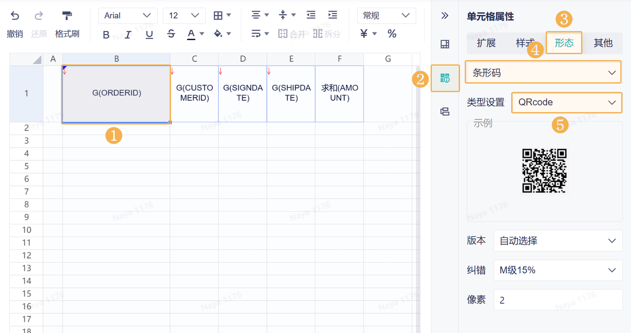
Task: Select cell G(ORDERID)
Action: tap(116, 94)
